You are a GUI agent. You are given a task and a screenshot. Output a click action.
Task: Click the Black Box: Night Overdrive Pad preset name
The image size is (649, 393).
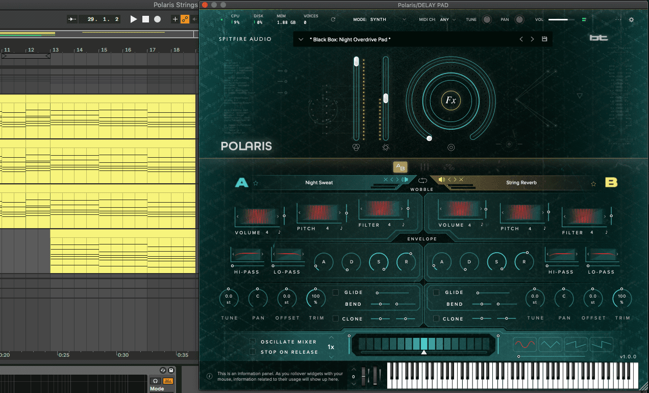pos(350,39)
